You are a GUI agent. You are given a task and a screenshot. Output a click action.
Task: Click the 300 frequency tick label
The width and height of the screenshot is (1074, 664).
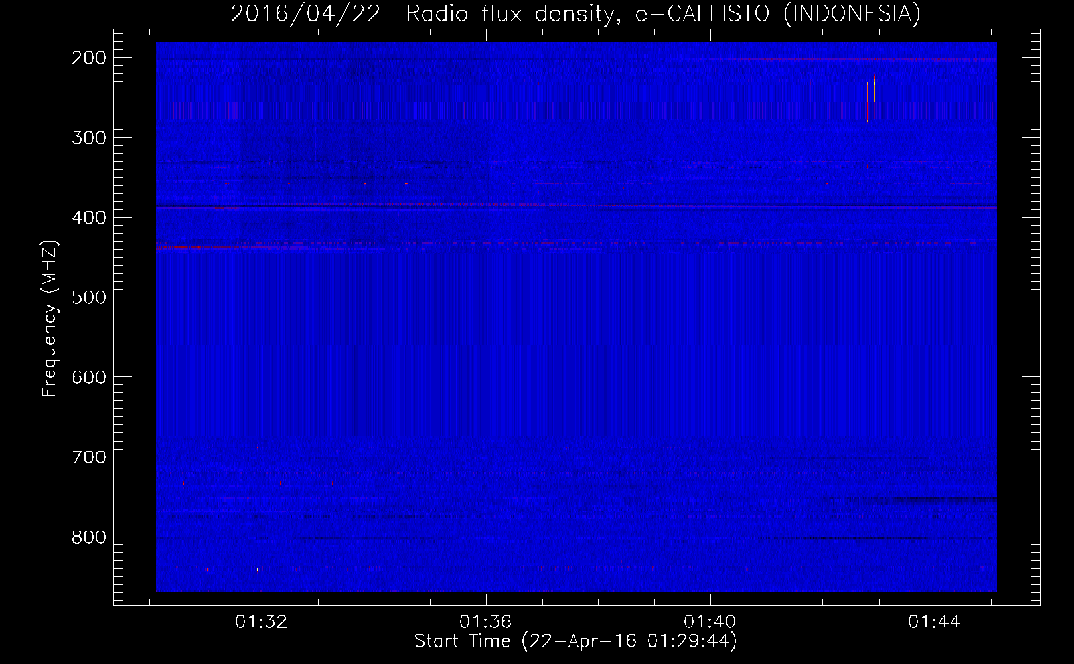coord(89,138)
